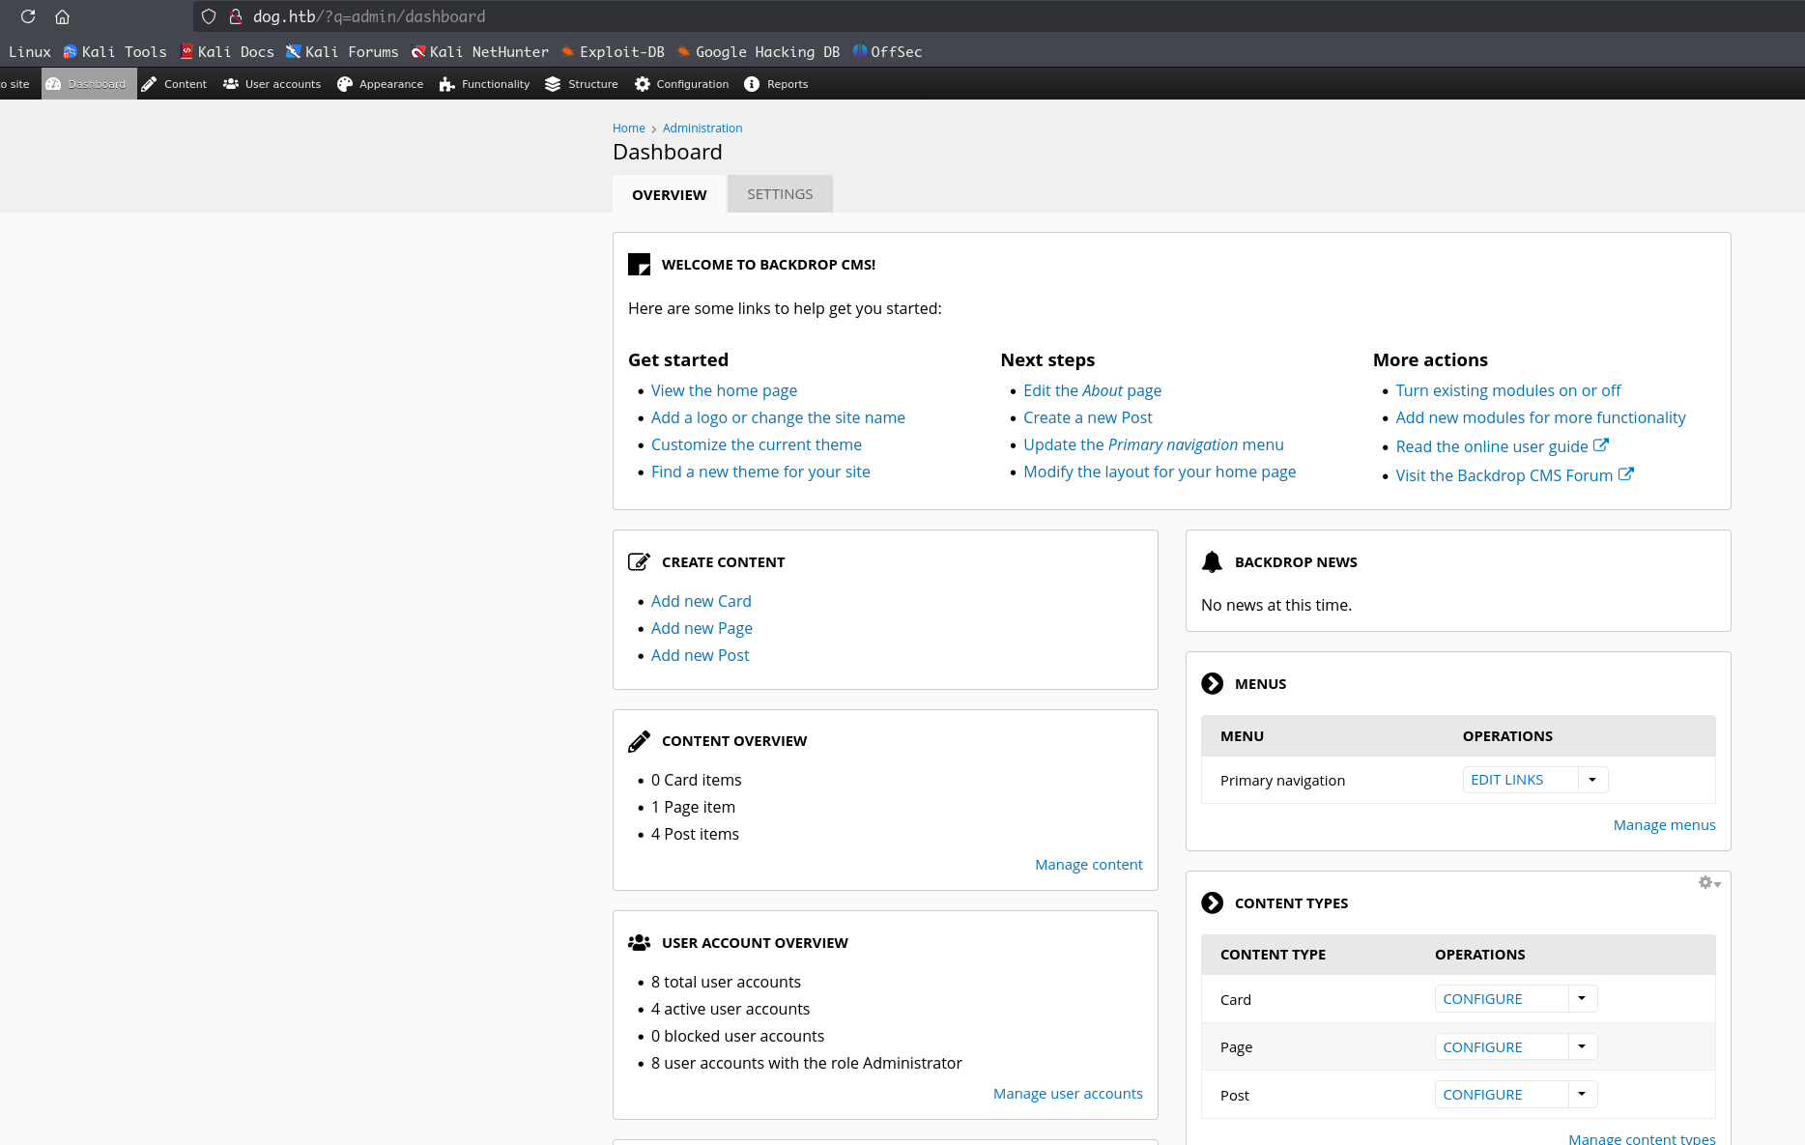Open the Kali Forums bookmark
Image resolution: width=1805 pixels, height=1145 pixels.
(x=342, y=52)
